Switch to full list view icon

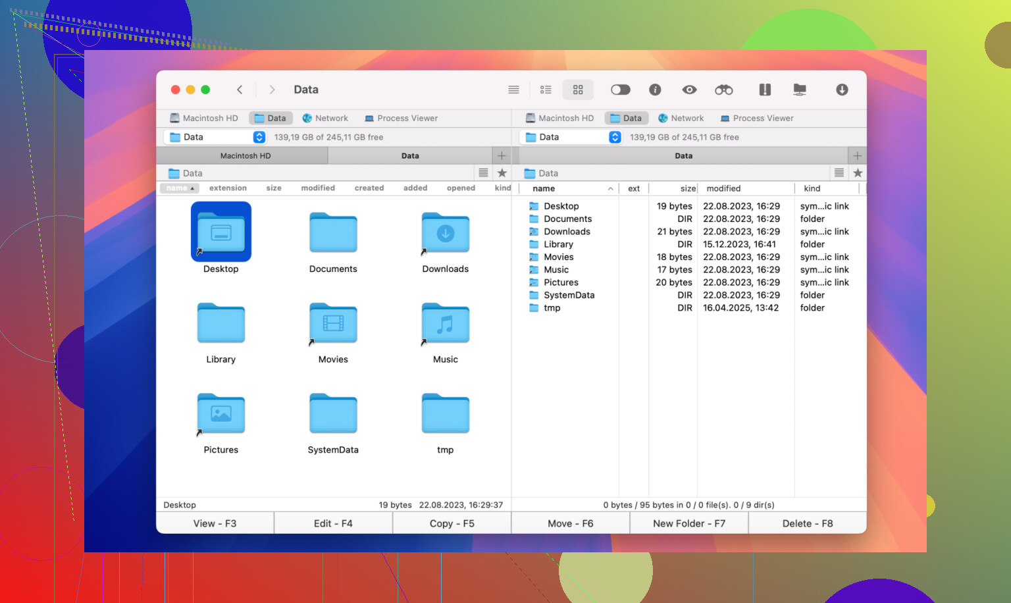[513, 90]
